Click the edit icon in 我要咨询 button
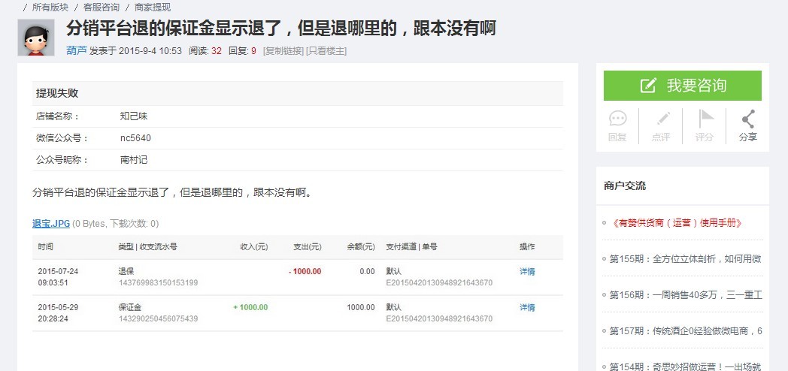The image size is (788, 371). [x=648, y=86]
